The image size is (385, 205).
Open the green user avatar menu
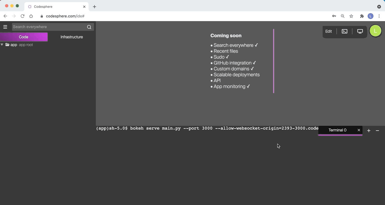(375, 31)
